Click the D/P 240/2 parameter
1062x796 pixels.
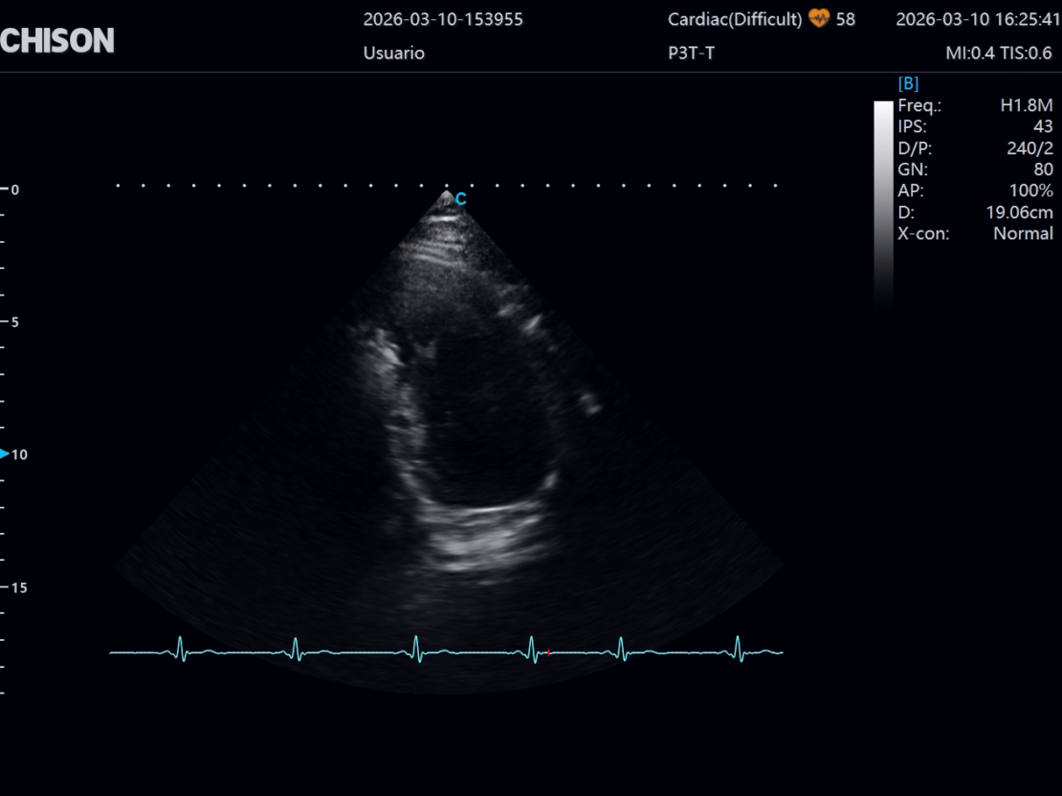(974, 148)
